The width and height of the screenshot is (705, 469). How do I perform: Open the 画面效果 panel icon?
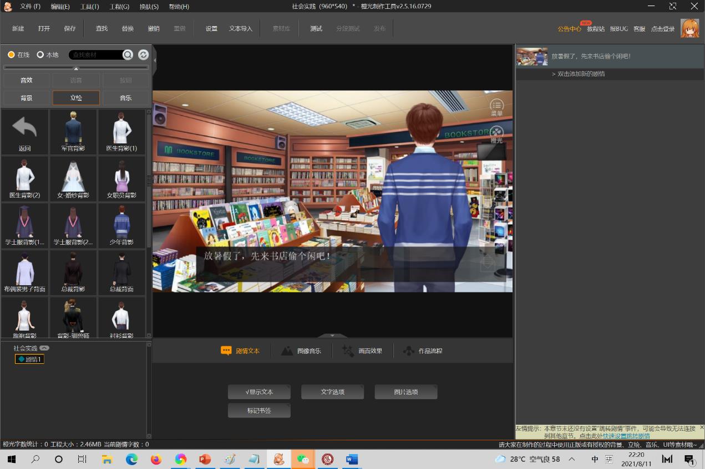pos(348,351)
